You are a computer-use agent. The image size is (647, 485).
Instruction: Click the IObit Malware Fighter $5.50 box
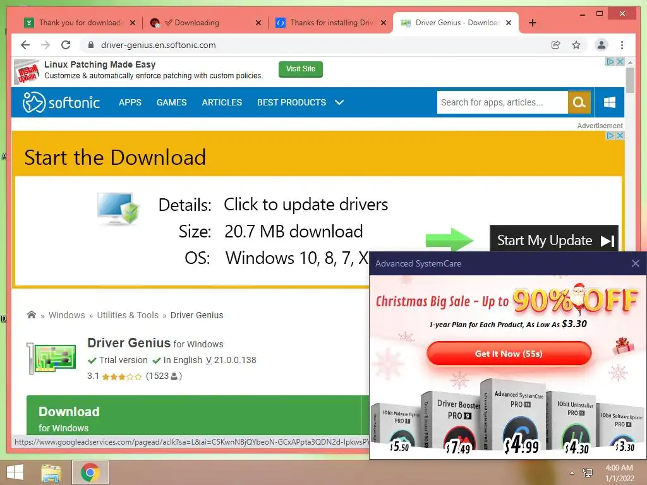click(396, 429)
